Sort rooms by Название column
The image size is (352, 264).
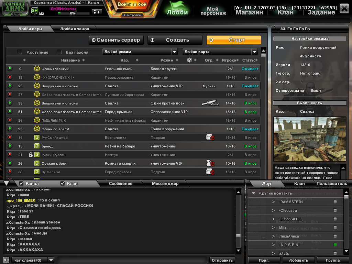73,60
